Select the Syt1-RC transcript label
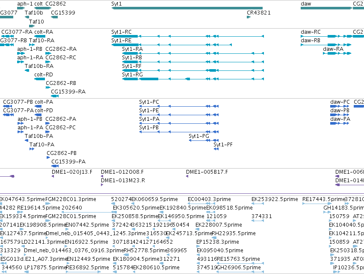Viewport: 364px width, 274px height. [121, 32]
